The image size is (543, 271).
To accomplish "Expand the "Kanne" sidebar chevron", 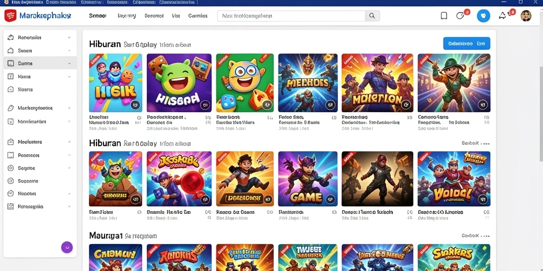I will point(69,76).
